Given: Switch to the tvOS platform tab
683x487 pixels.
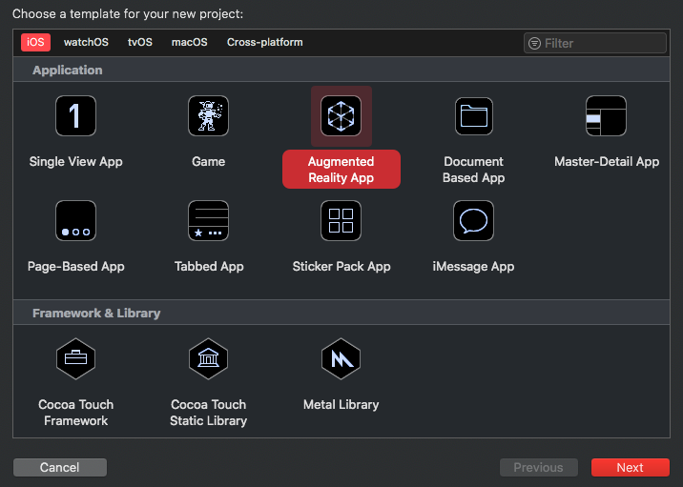Looking at the screenshot, I should coord(139,43).
